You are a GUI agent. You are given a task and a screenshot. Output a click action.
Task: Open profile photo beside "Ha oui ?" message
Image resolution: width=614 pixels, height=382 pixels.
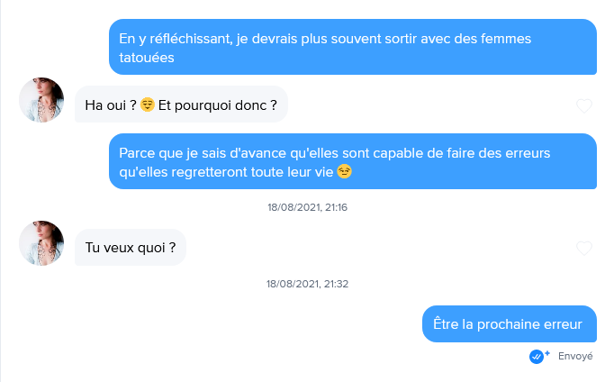pos(41,100)
